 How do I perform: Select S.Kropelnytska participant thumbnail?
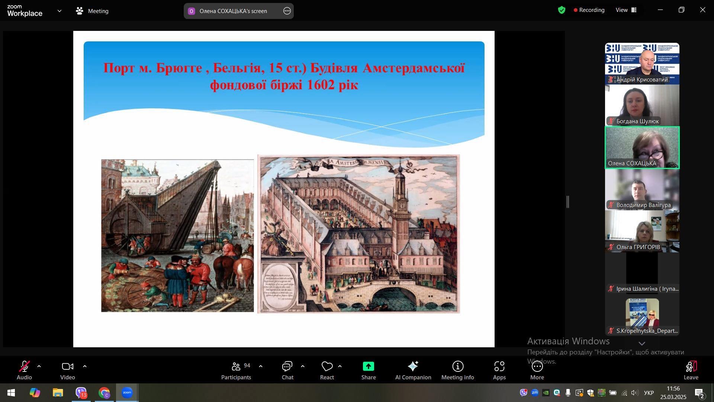pos(642,315)
